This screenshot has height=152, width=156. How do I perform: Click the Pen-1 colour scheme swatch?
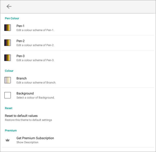click(x=8, y=28)
